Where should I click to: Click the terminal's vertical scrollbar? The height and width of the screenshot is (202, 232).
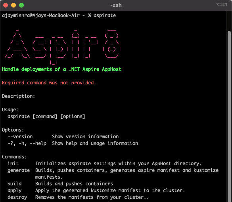(229, 115)
